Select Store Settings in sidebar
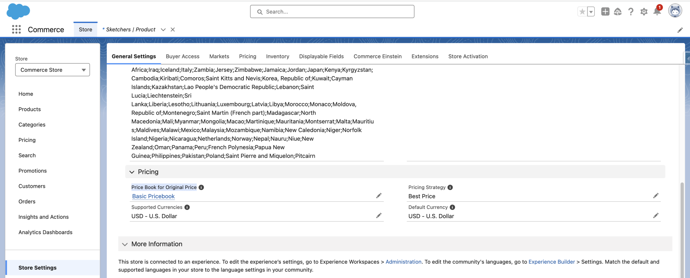Screen dimensions: 690x278 52,268
